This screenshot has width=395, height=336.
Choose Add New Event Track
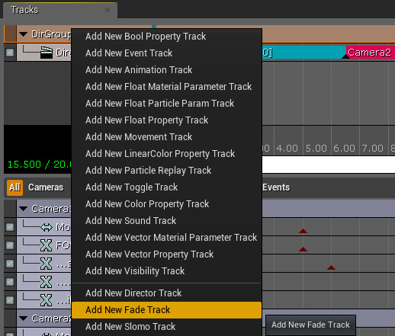click(167, 53)
